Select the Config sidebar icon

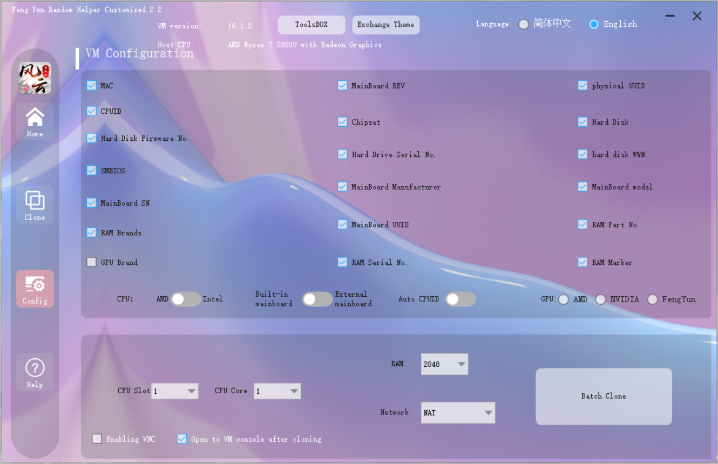(x=35, y=289)
